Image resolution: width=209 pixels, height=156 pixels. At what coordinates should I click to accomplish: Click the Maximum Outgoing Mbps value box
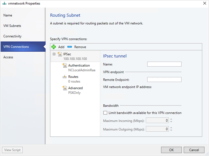[x=157, y=129]
